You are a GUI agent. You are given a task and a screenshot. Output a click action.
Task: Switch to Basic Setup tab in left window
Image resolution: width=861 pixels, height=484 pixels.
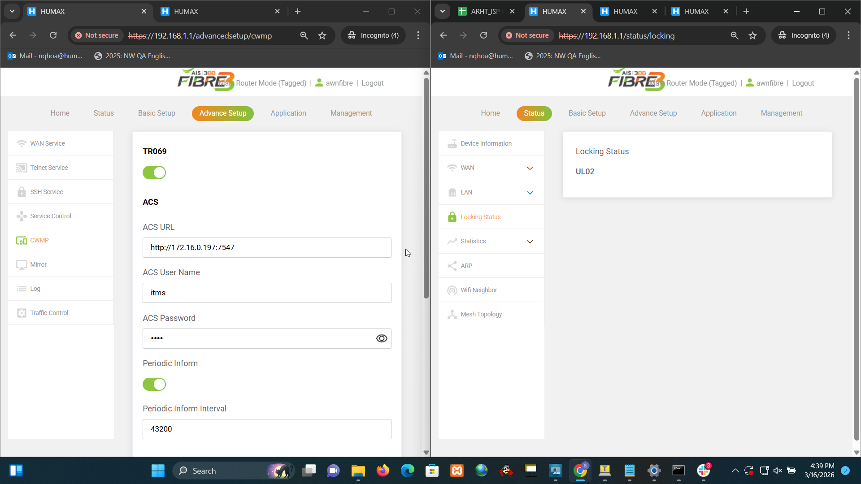coord(157,113)
